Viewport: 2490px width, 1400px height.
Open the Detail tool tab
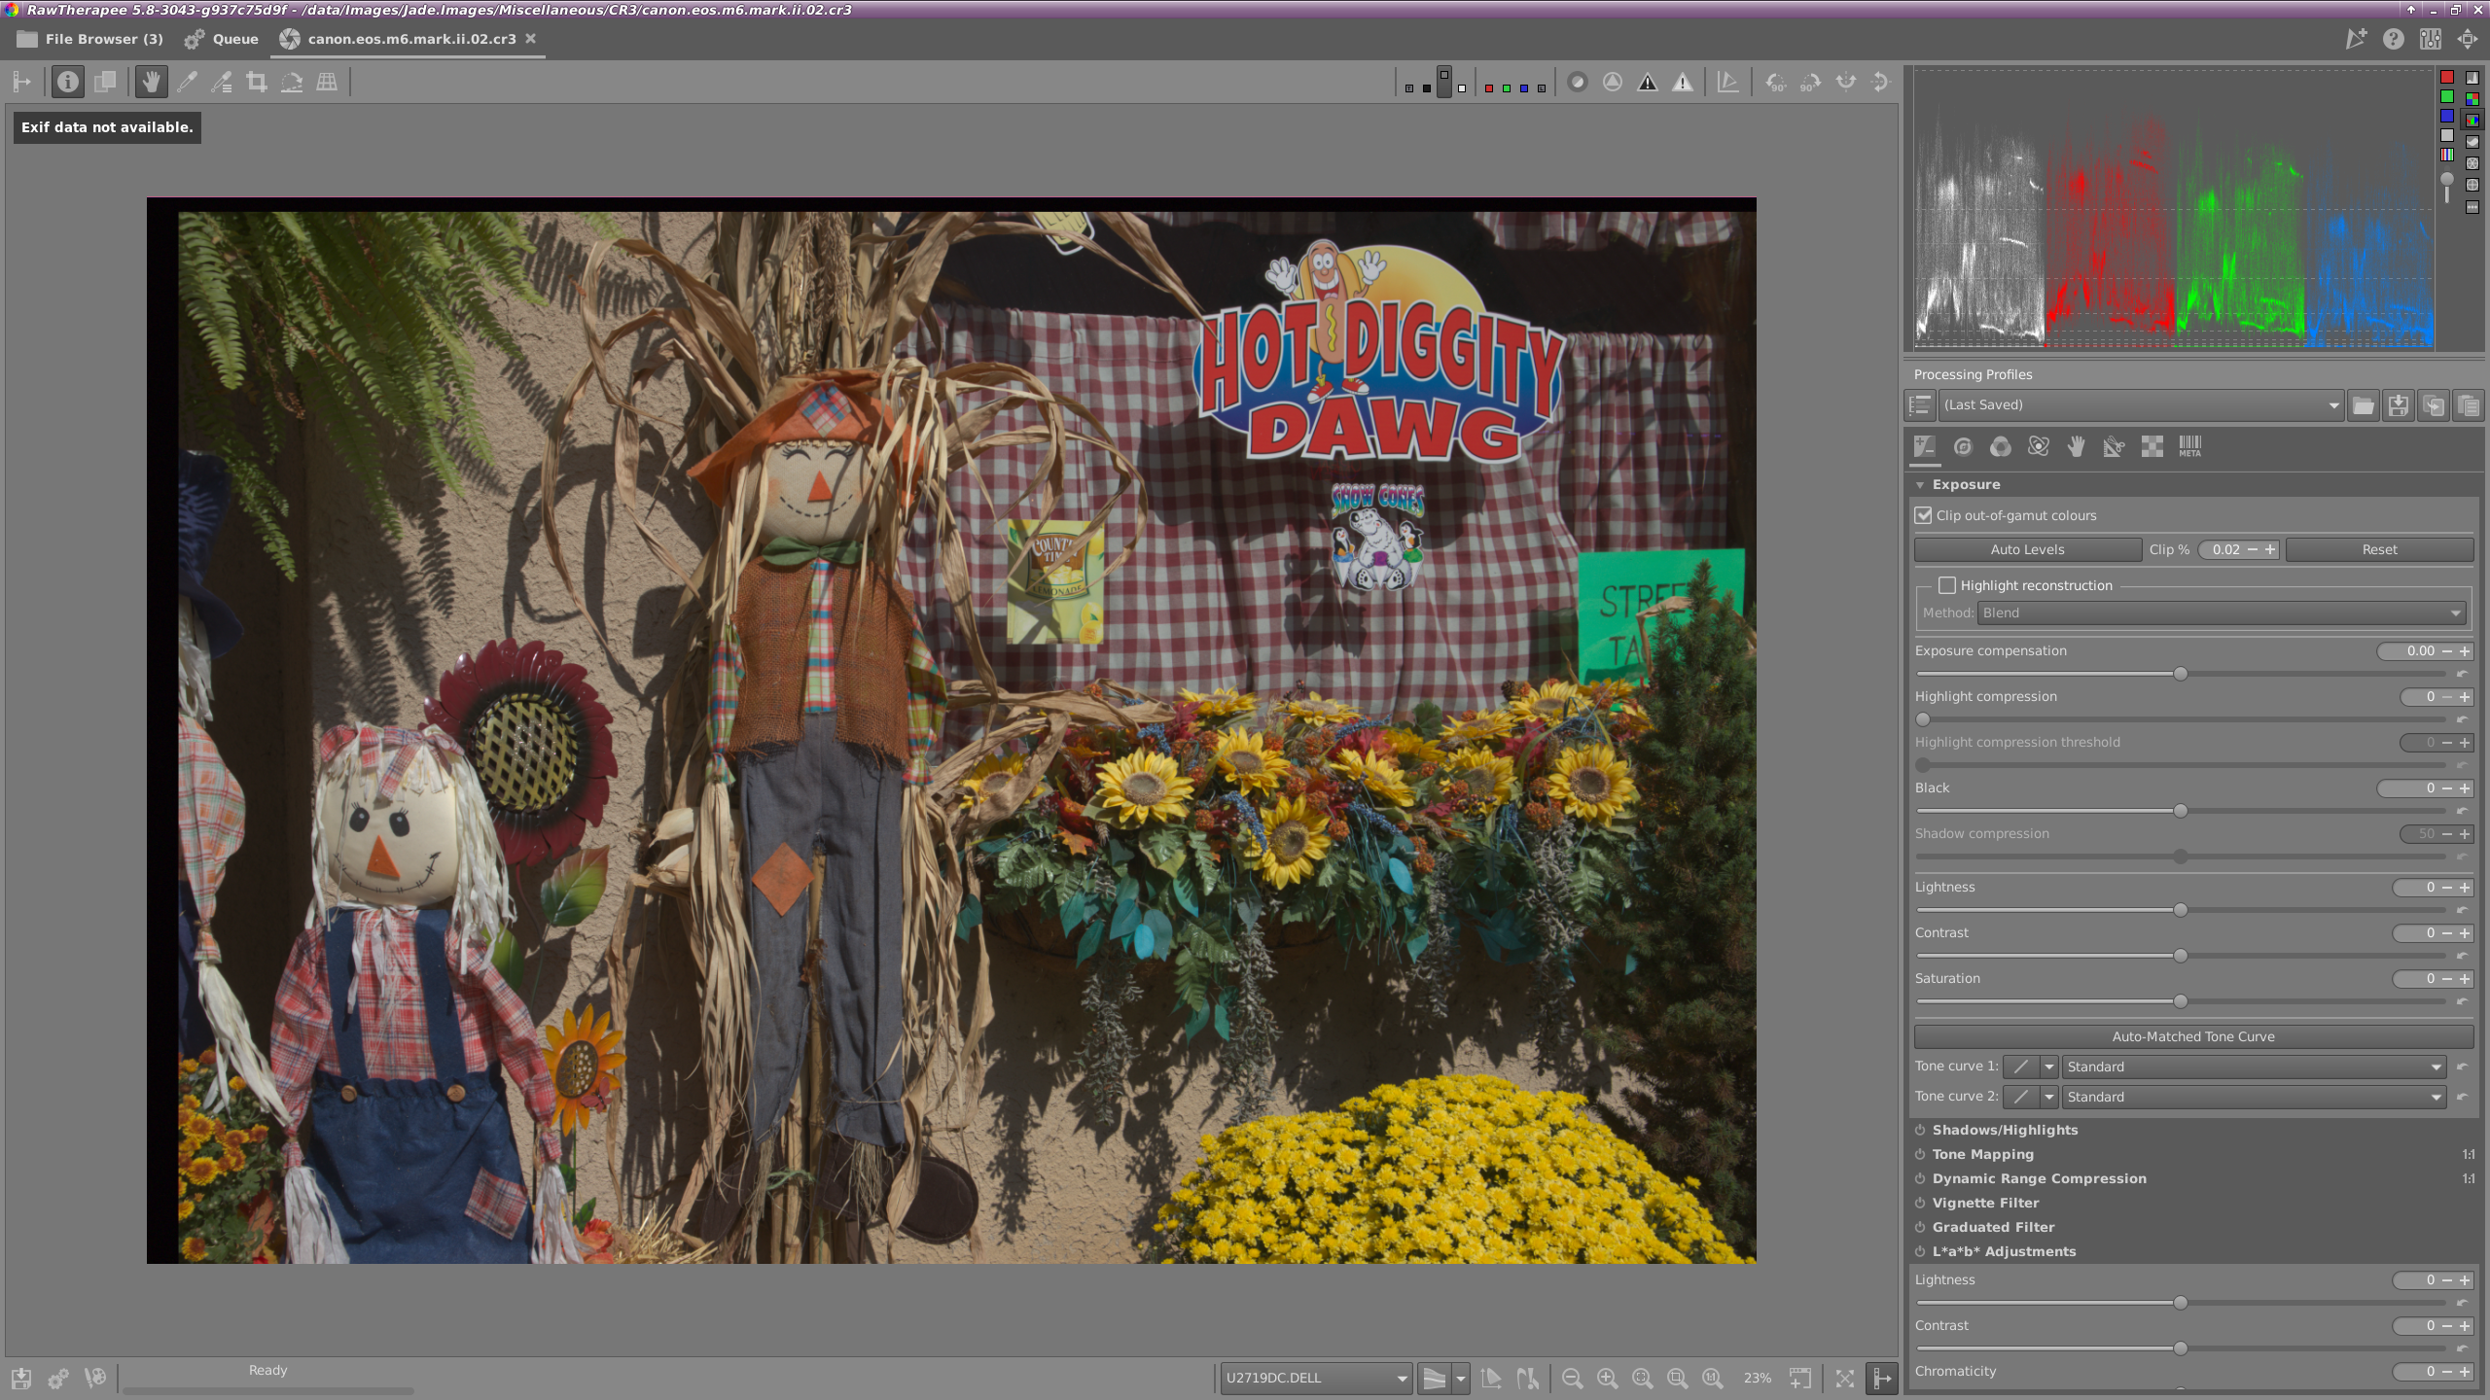(x=1963, y=447)
